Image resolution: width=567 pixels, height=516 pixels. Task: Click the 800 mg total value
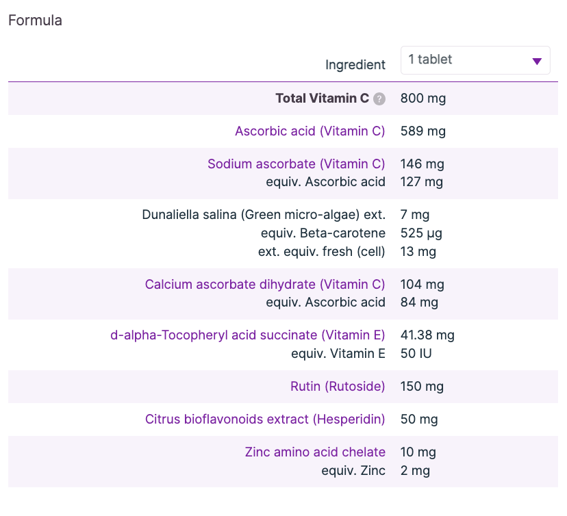pos(423,99)
